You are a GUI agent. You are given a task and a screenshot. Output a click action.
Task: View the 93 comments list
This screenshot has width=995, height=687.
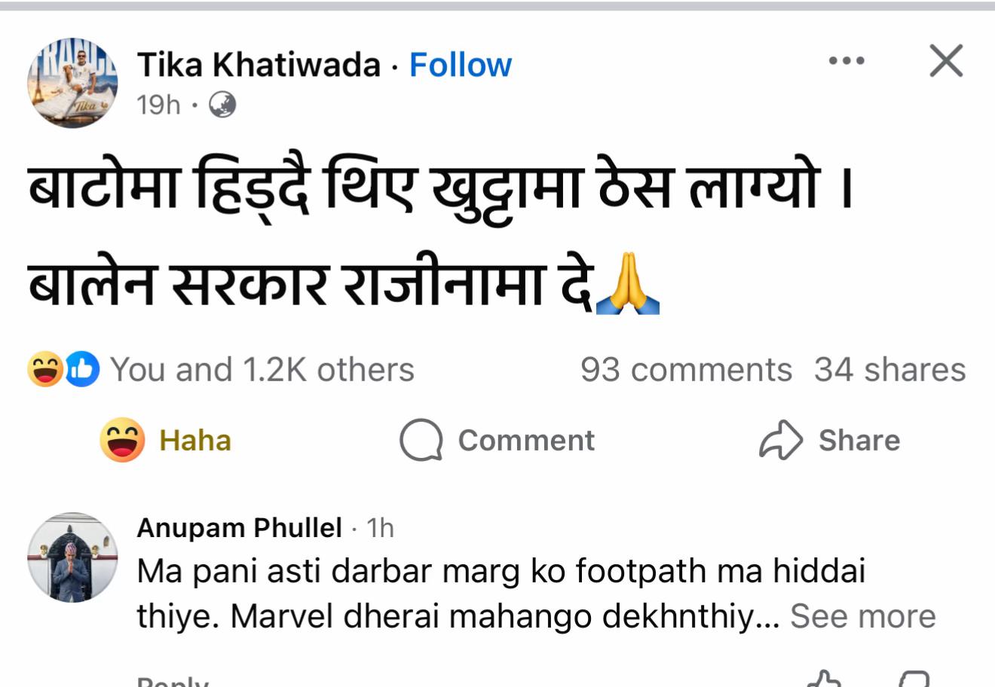tap(686, 370)
